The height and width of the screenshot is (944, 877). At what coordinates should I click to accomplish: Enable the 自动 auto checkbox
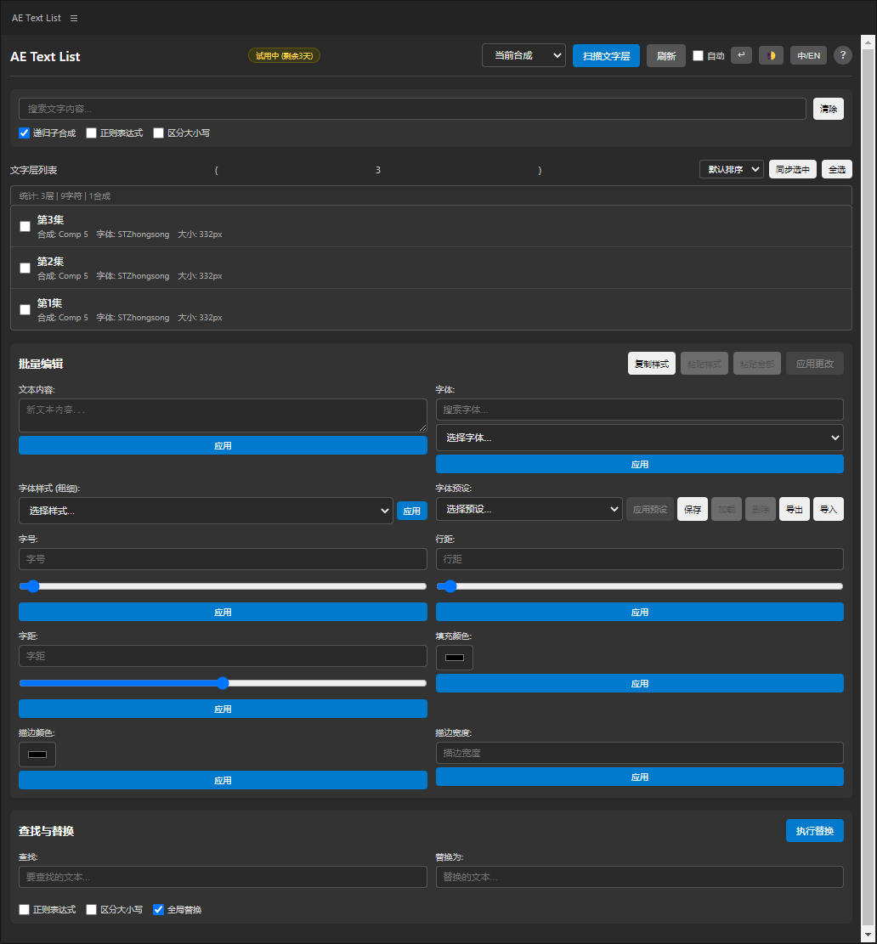pos(699,56)
